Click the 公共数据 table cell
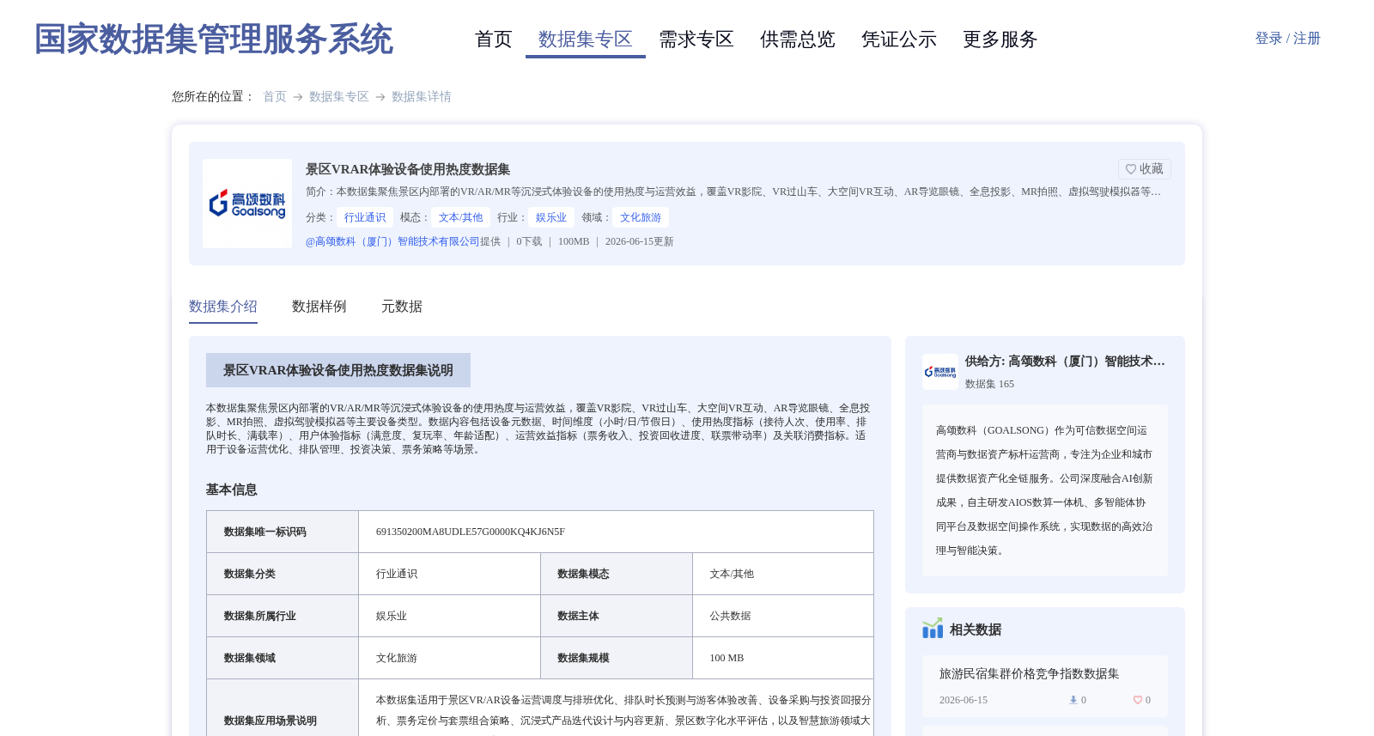Screen dimensions: 1374x736 click(783, 616)
